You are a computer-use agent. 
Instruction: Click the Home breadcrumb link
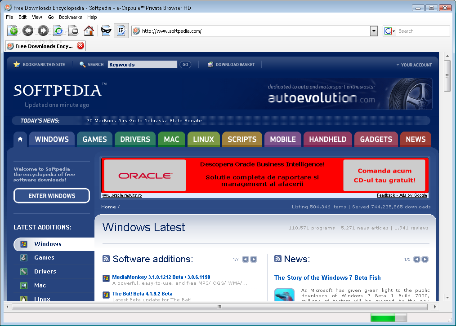coord(108,207)
